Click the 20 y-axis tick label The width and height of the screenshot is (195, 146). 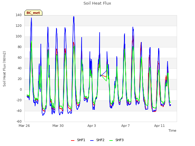click(19, 79)
